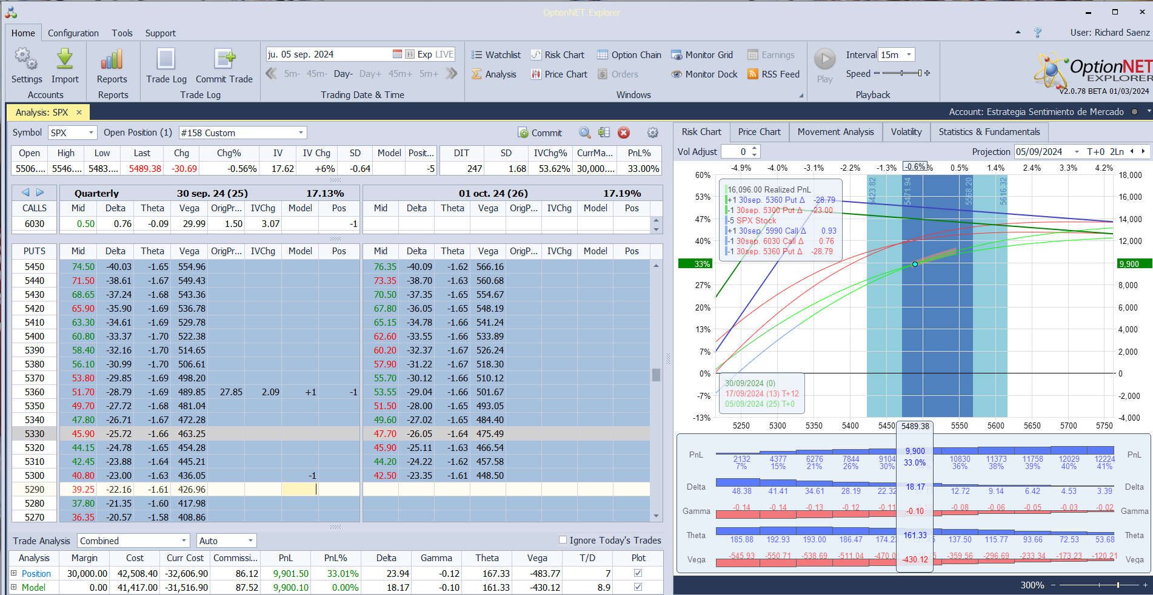Click the help question mark icon
This screenshot has height=595, width=1153.
click(x=1038, y=33)
